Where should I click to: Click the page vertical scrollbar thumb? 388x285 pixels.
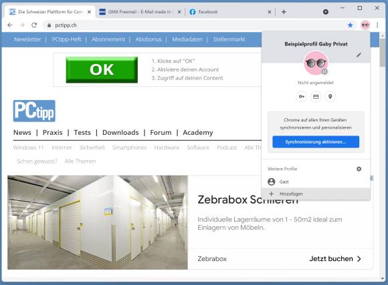pos(382,52)
